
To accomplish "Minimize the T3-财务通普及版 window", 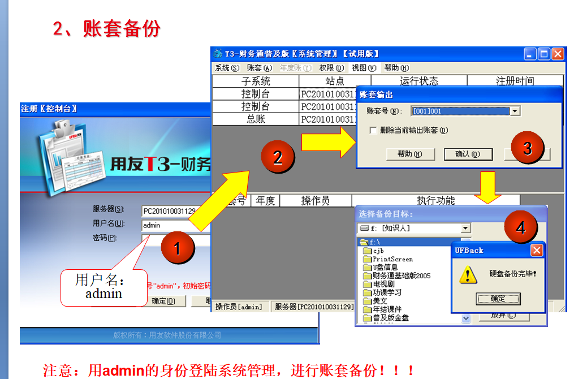I will tap(530, 54).
